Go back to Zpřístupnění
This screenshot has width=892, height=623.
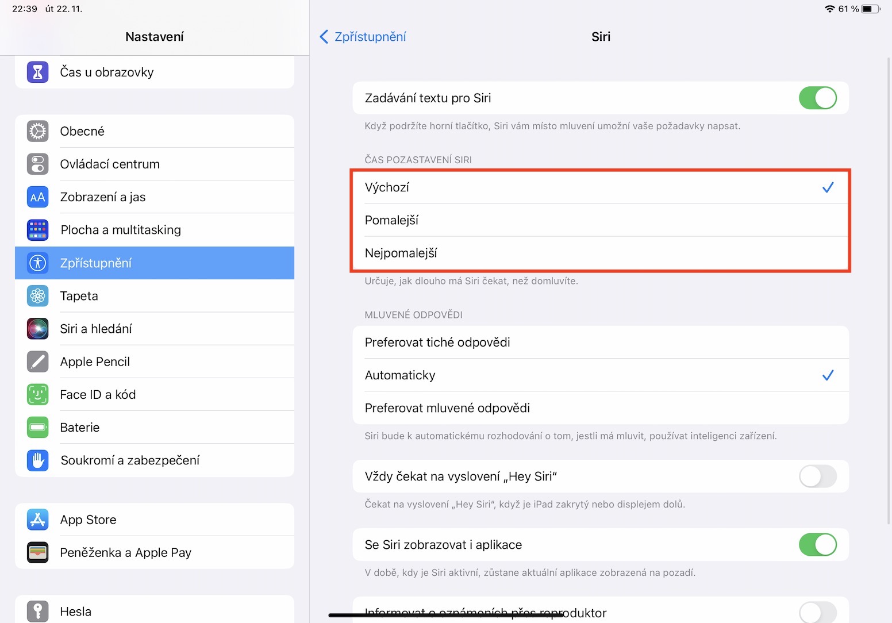click(363, 37)
